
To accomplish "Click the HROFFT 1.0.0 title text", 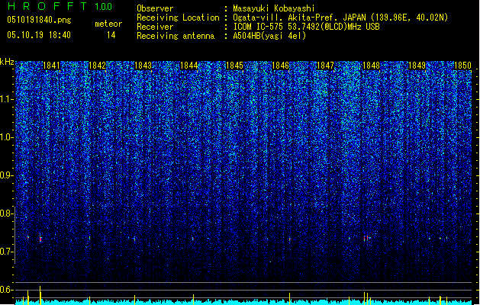I will click(60, 6).
